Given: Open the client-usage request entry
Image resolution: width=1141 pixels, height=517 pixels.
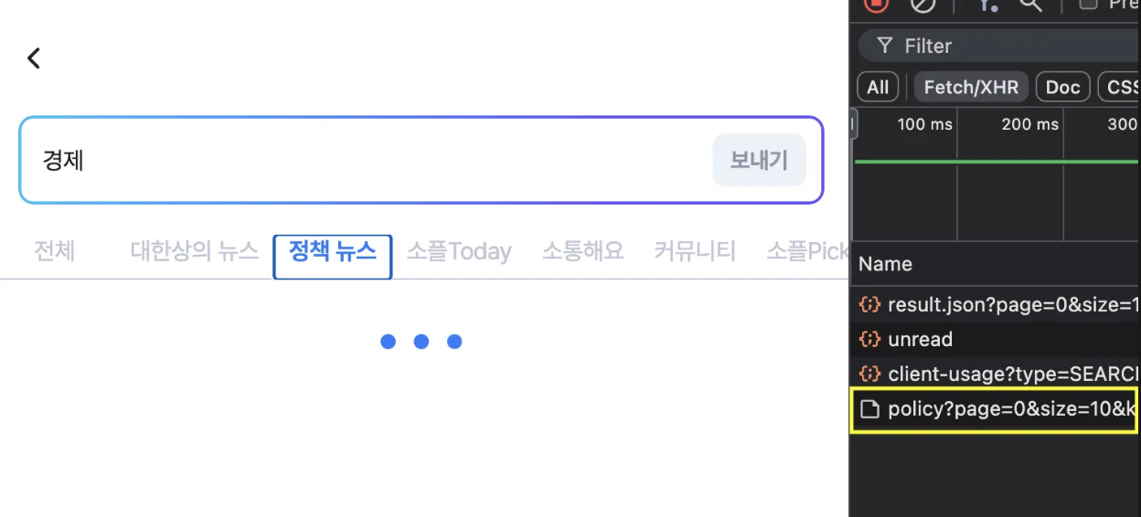Looking at the screenshot, I should (x=998, y=374).
